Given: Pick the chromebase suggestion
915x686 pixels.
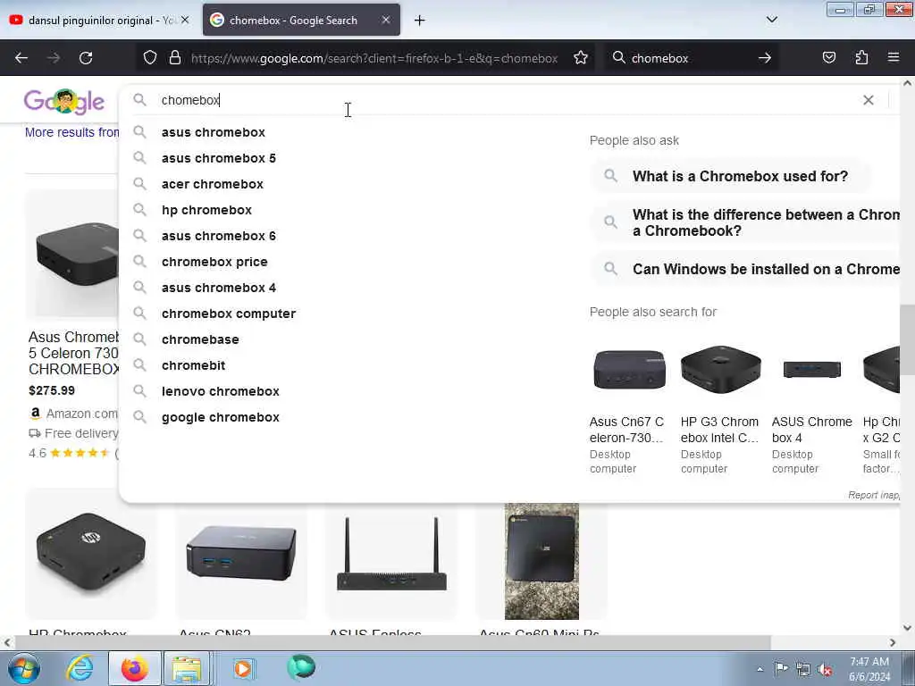Looking at the screenshot, I should (x=200, y=339).
